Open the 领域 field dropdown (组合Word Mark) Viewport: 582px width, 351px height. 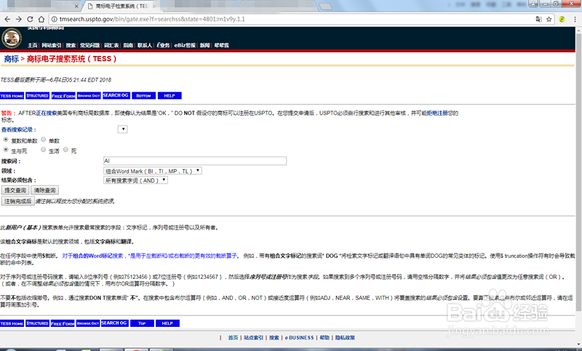(153, 171)
